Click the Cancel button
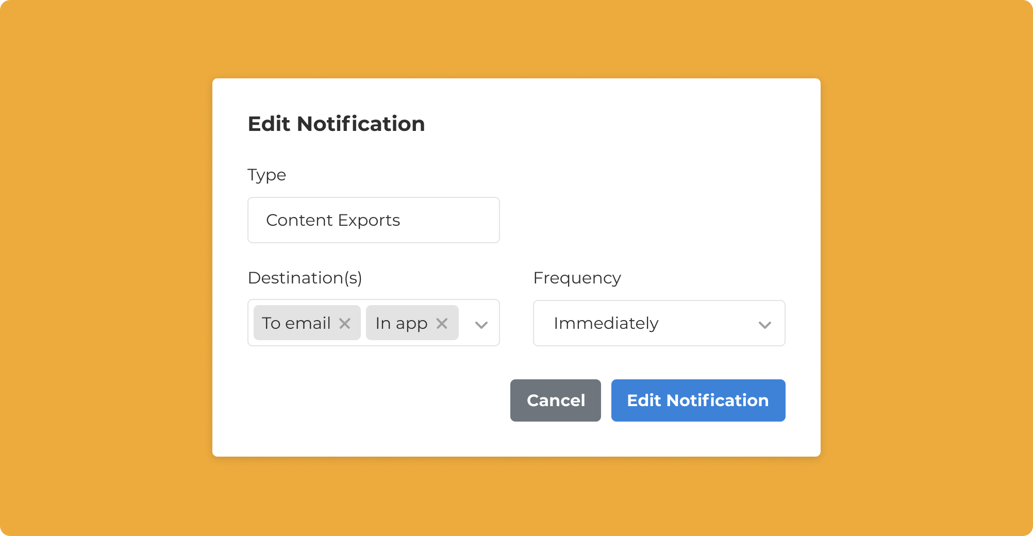This screenshot has width=1033, height=536. [x=555, y=400]
